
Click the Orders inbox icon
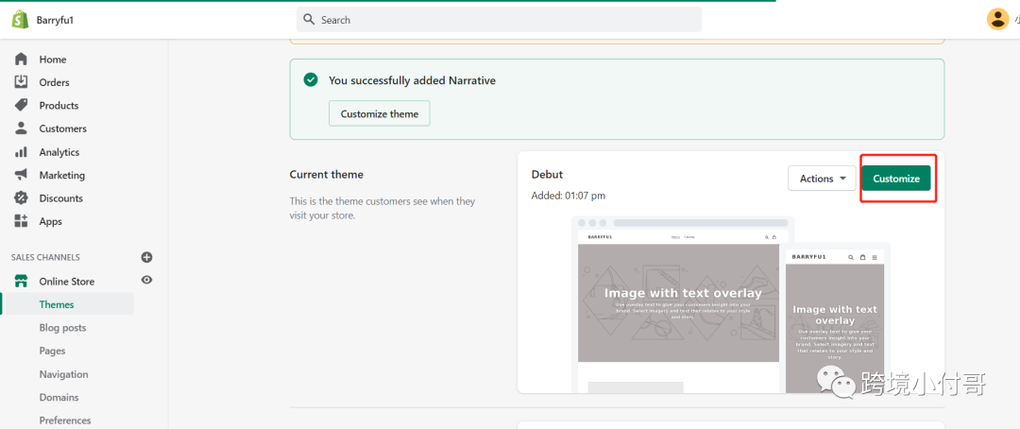[x=21, y=82]
